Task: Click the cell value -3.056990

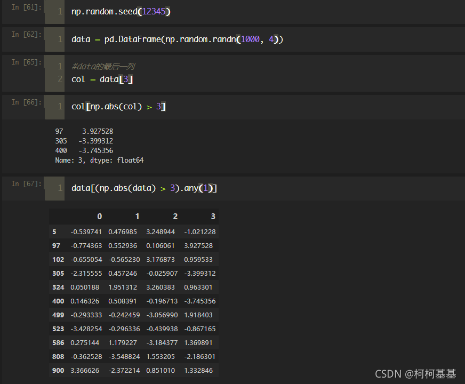Action: [x=162, y=315]
